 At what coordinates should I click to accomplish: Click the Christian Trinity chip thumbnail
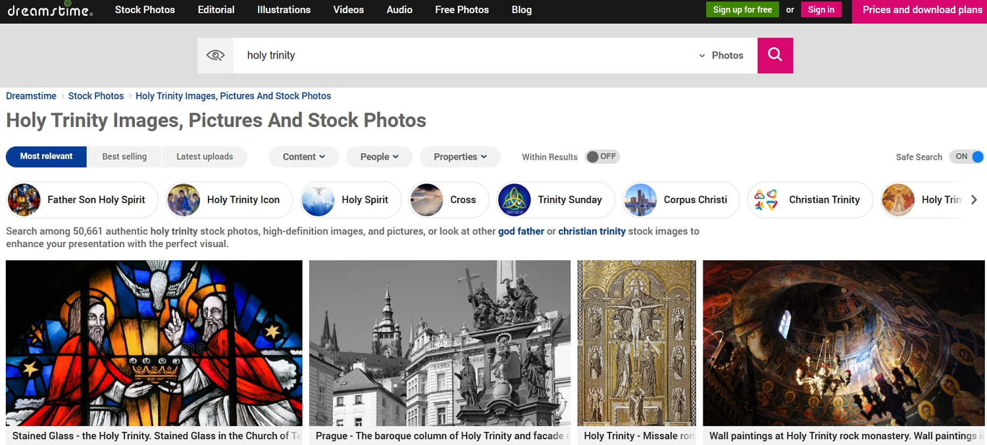[766, 200]
